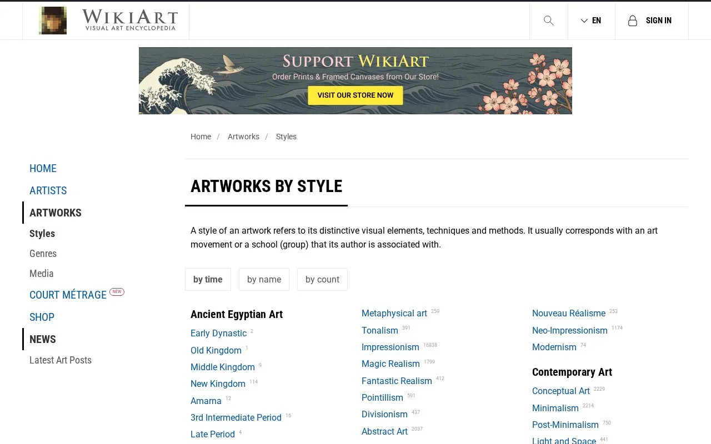Sort styles by time tab
The width and height of the screenshot is (711, 444).
[x=208, y=279]
